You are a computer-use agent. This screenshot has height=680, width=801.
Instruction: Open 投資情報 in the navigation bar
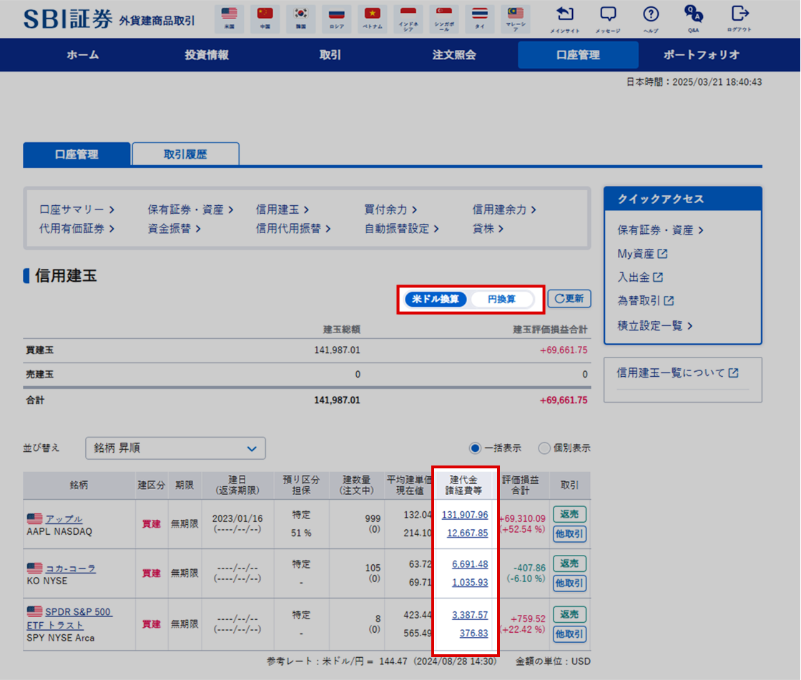(x=207, y=54)
